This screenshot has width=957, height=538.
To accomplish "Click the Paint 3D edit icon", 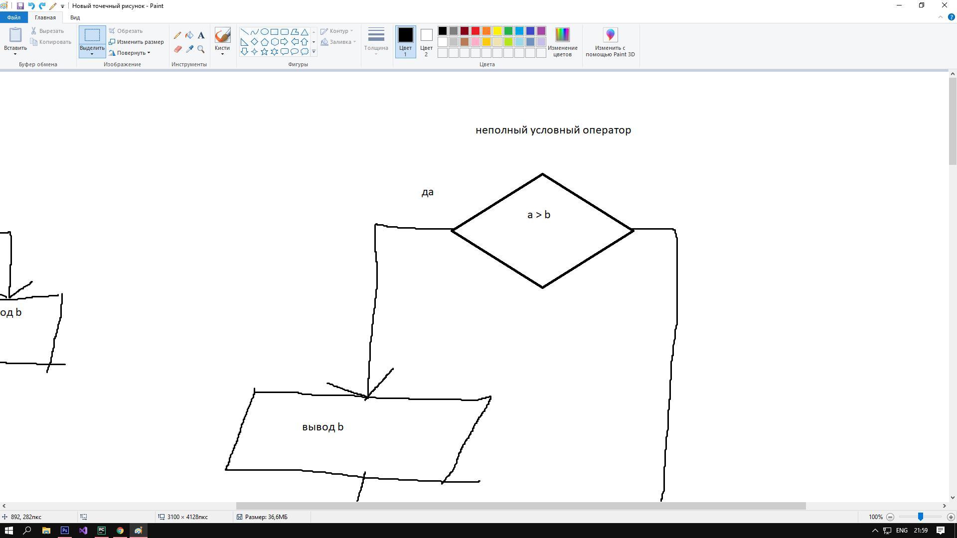I will [x=610, y=35].
